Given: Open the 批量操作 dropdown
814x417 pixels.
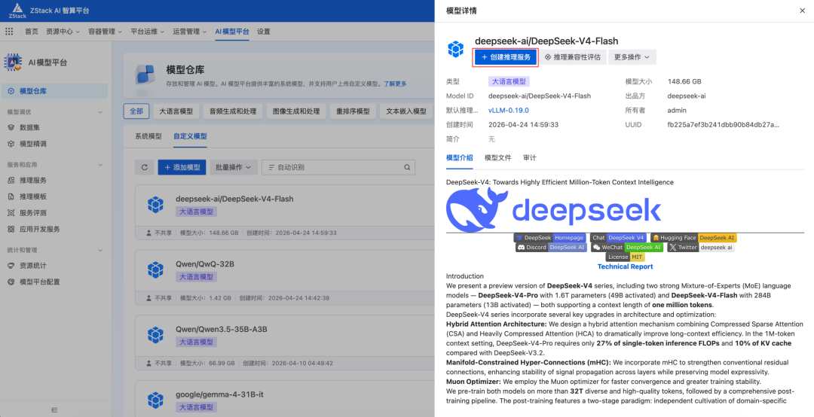Looking at the screenshot, I should tap(234, 168).
